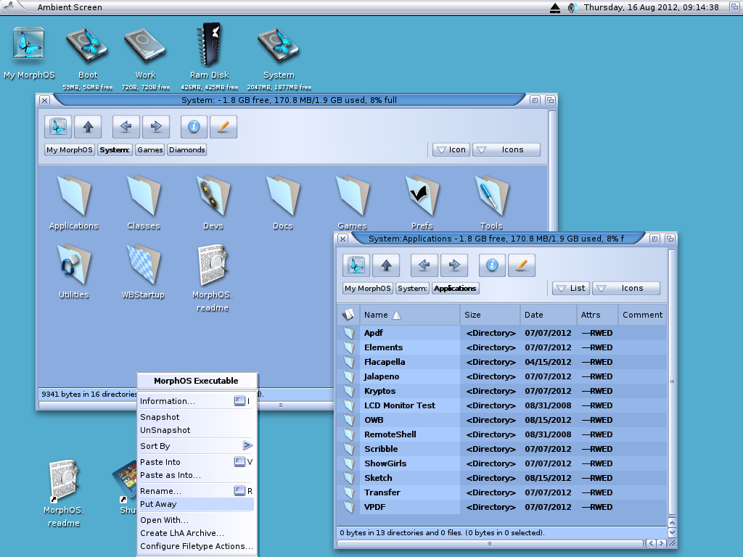The height and width of the screenshot is (557, 743).
Task: Select MorphOS.readme shortcut on desktop
Action: [x=64, y=481]
